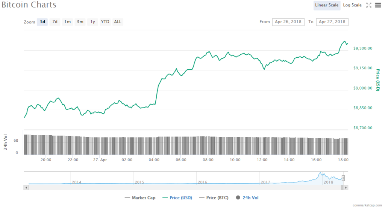The image size is (385, 208).
Task: Choose the YTD zoom option
Action: click(x=105, y=22)
